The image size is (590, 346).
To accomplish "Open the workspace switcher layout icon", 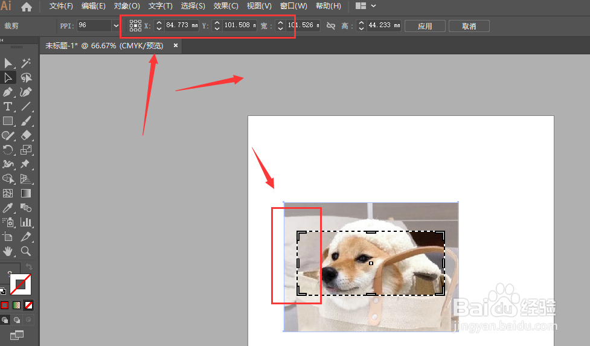I will click(361, 6).
